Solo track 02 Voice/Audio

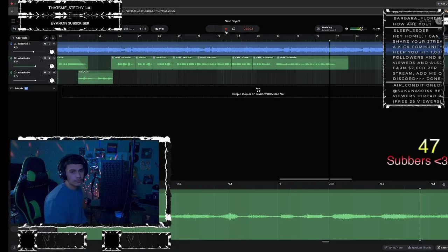click(x=49, y=58)
